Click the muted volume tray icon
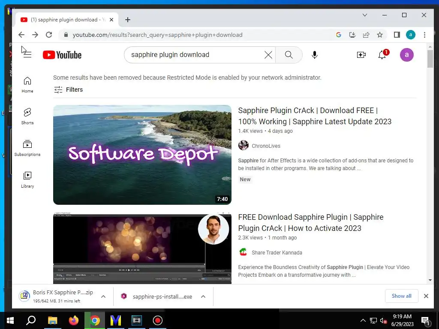Viewport: 439px width, 329px height. point(383,320)
